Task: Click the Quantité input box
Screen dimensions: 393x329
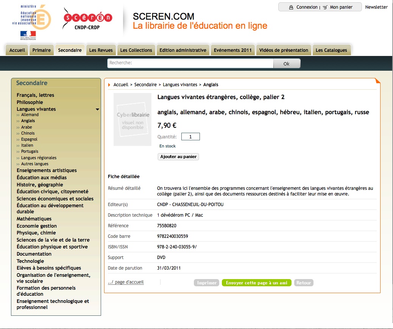Action: coord(190,137)
